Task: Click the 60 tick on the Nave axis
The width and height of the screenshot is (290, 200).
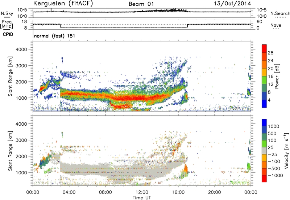Action: (259, 22)
